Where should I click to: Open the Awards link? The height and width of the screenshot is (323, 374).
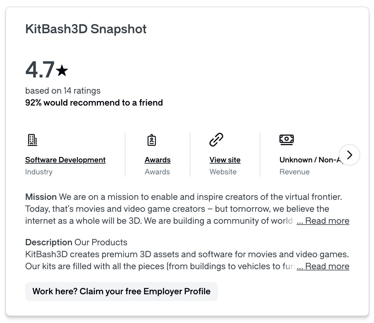[x=158, y=160]
